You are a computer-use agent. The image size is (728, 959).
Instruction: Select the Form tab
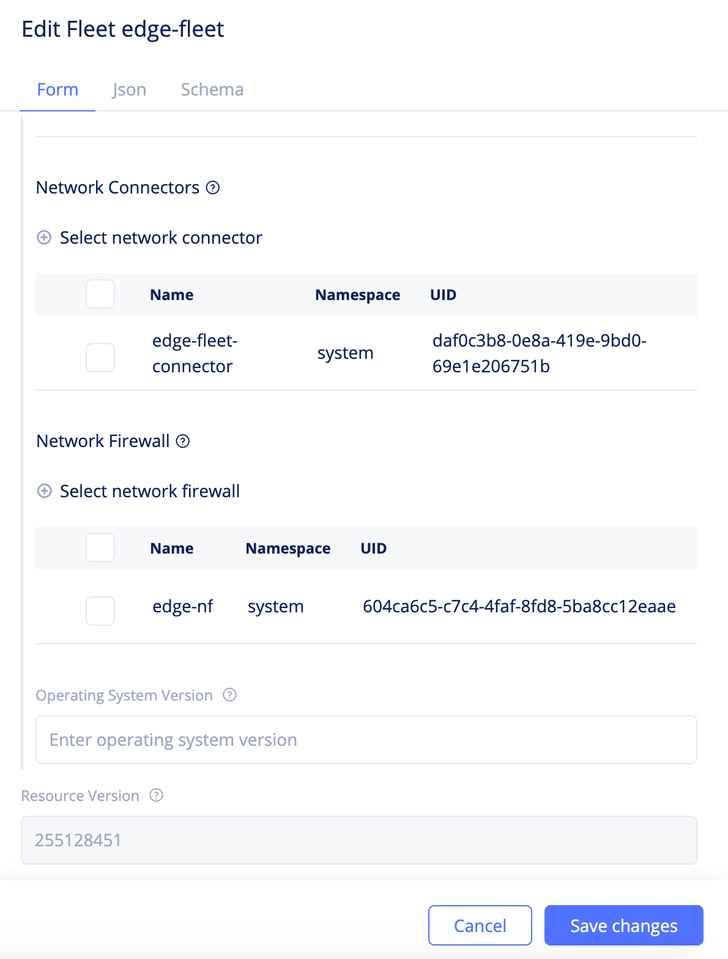pyautogui.click(x=57, y=89)
